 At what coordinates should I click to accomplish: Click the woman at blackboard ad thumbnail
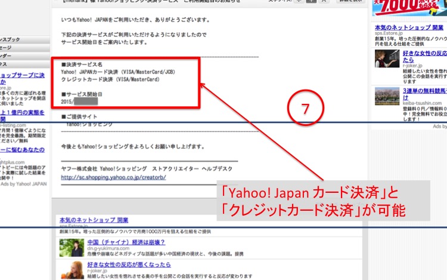tap(387, 59)
